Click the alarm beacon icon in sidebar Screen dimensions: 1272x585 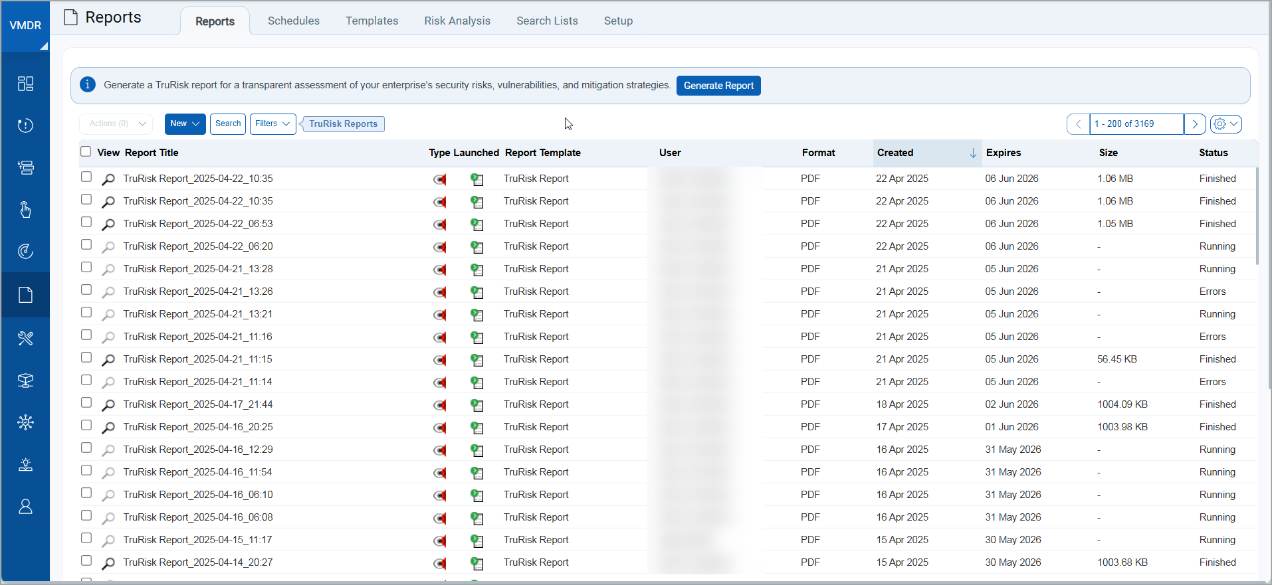(x=25, y=465)
